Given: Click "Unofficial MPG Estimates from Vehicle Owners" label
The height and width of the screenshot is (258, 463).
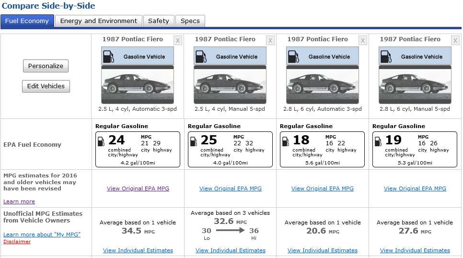Looking at the screenshot, I should pos(43,217).
